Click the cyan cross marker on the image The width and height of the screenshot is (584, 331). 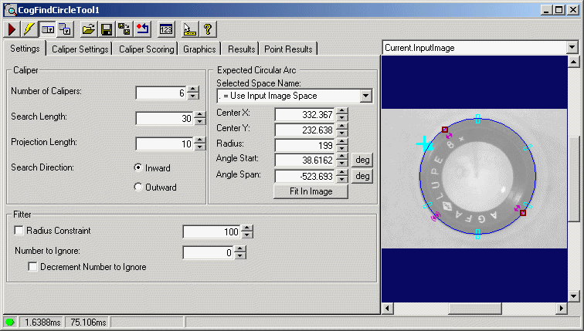pos(424,144)
